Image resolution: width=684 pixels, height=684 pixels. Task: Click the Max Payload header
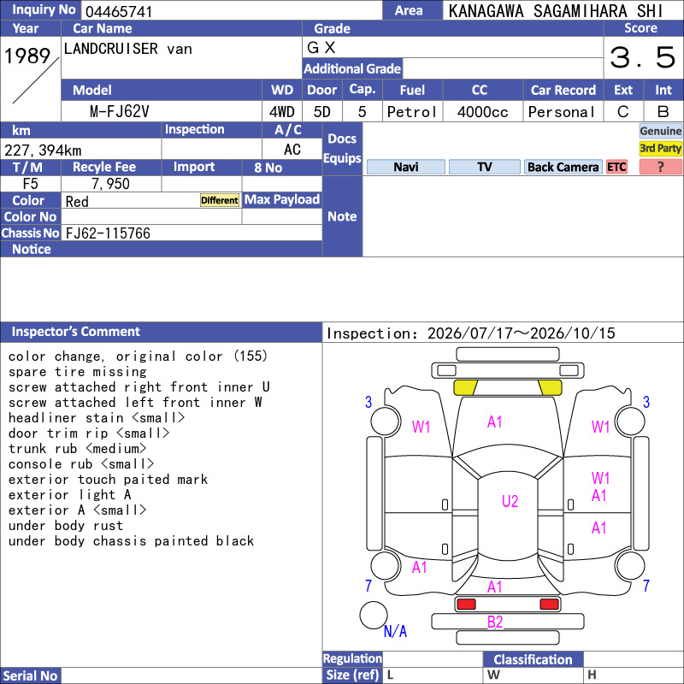pyautogui.click(x=282, y=199)
